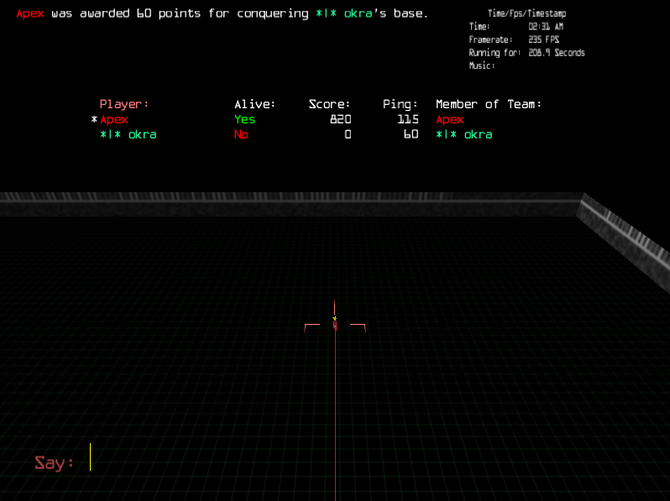Select the Player column header
Screen dimensions: 670x501
tap(123, 104)
